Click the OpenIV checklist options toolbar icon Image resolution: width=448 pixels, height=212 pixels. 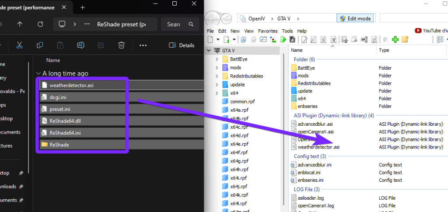pos(263,39)
